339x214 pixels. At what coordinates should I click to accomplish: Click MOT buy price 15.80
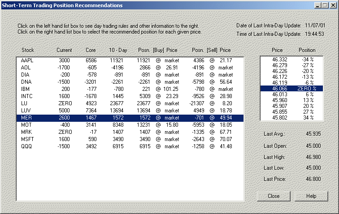172,125
